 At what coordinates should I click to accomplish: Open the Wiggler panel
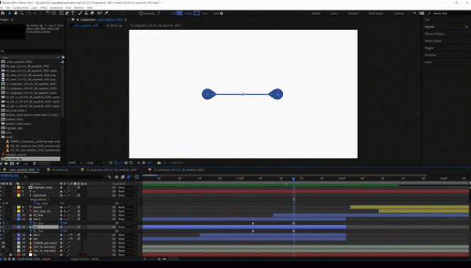(x=429, y=48)
